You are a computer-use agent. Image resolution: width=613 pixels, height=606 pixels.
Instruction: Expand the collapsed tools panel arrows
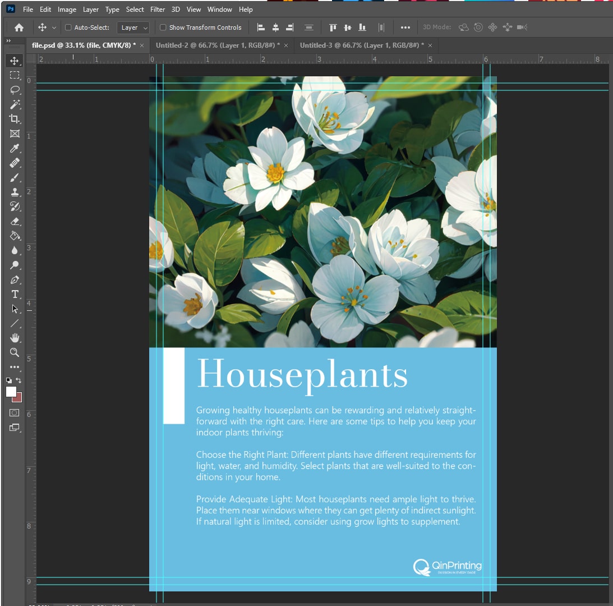pyautogui.click(x=8, y=41)
